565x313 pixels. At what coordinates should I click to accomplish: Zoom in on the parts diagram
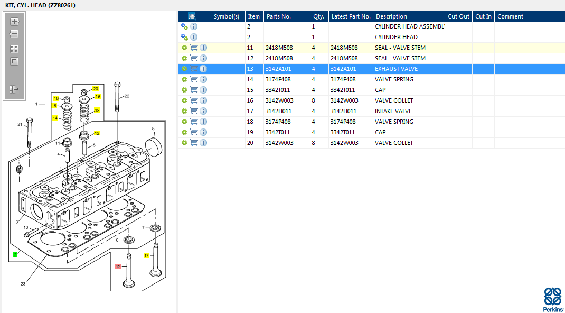coord(14,22)
